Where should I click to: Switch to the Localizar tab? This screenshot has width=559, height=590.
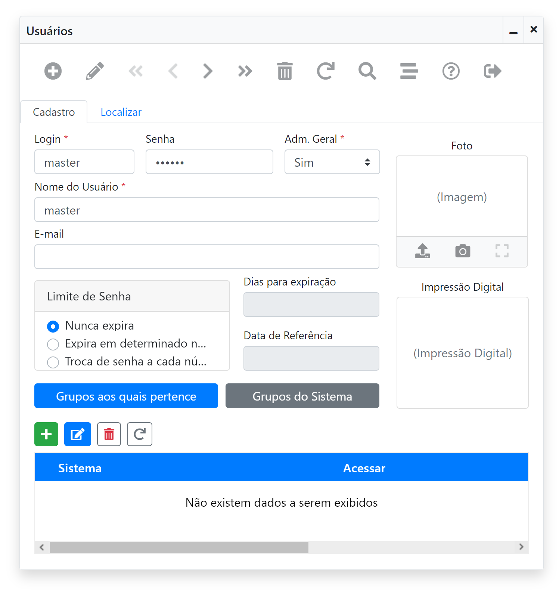(x=121, y=112)
